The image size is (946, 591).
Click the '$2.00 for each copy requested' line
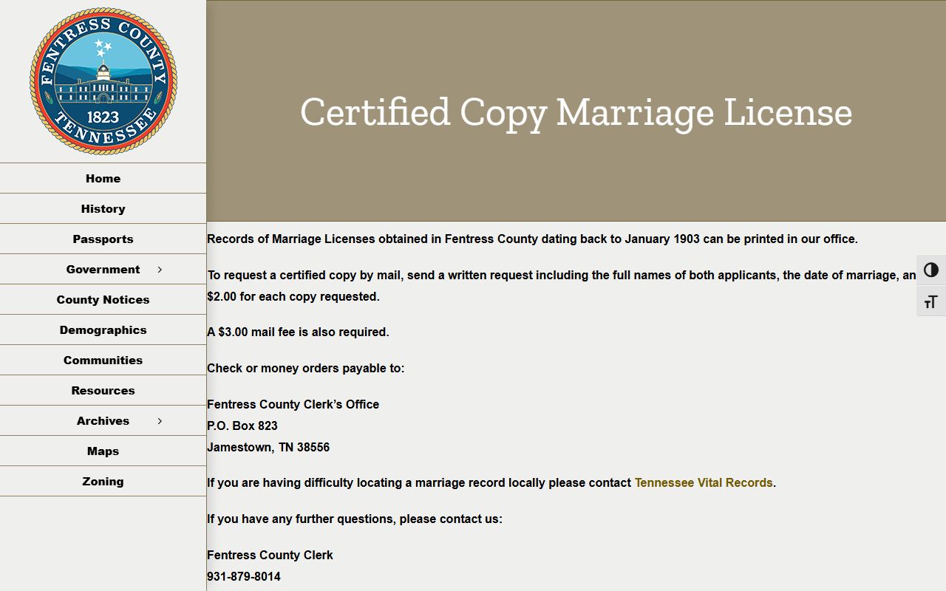coord(293,296)
